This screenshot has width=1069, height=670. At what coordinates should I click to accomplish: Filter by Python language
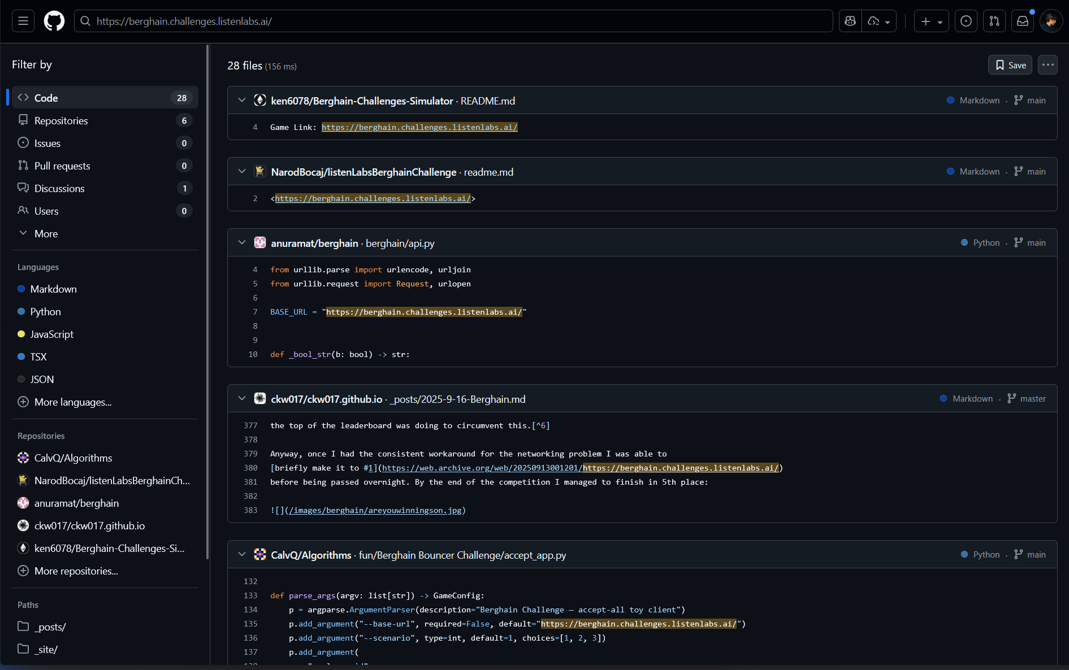point(105,311)
